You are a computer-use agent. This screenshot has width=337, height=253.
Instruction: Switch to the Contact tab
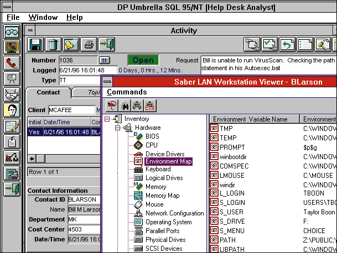[48, 92]
